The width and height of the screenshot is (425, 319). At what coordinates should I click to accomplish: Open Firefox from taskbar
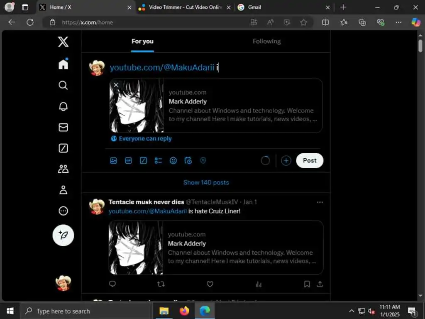[184, 311]
